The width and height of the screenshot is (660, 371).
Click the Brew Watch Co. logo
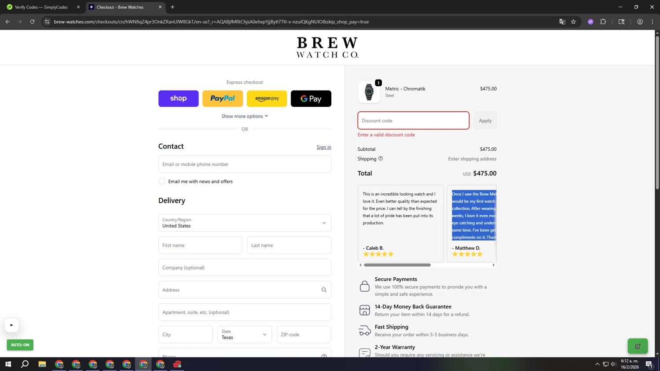(x=327, y=47)
